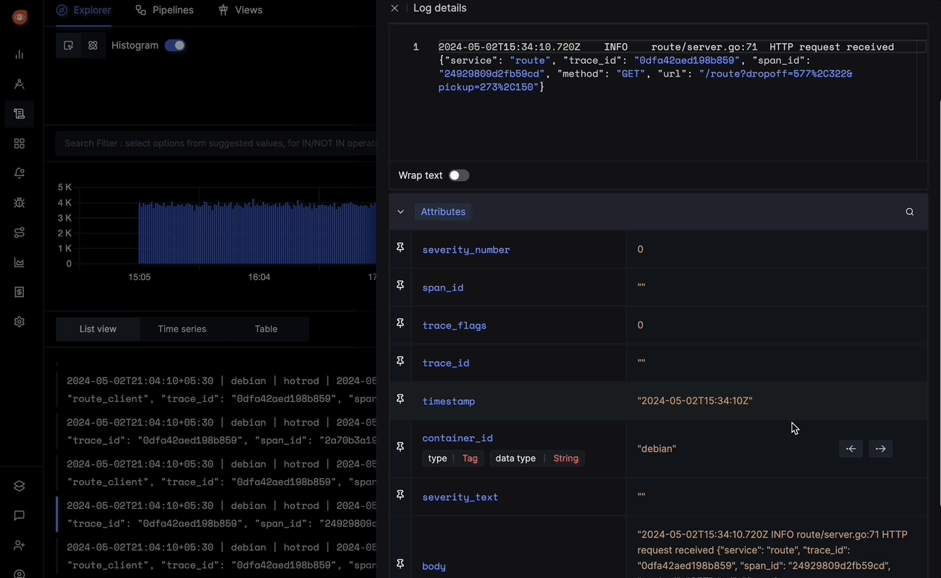Viewport: 941px width, 578px height.
Task: Click search icon in Attributes header
Action: (910, 212)
